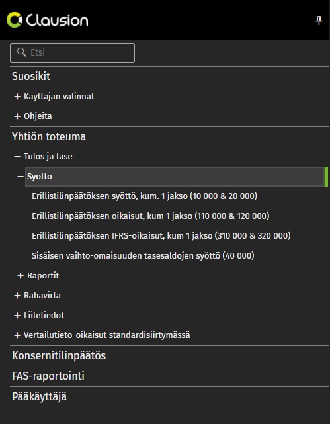Viewport: 330px width, 424px height.
Task: Expand Käyttäjän valinnat with plus icon
Action: click(x=17, y=97)
